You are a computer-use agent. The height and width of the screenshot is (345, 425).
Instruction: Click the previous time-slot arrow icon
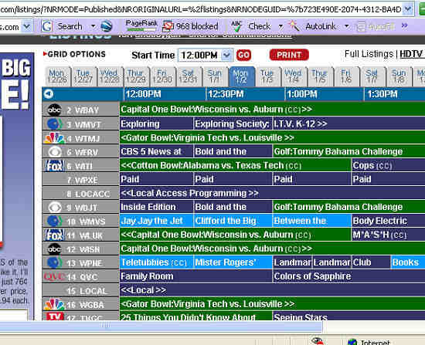point(49,93)
